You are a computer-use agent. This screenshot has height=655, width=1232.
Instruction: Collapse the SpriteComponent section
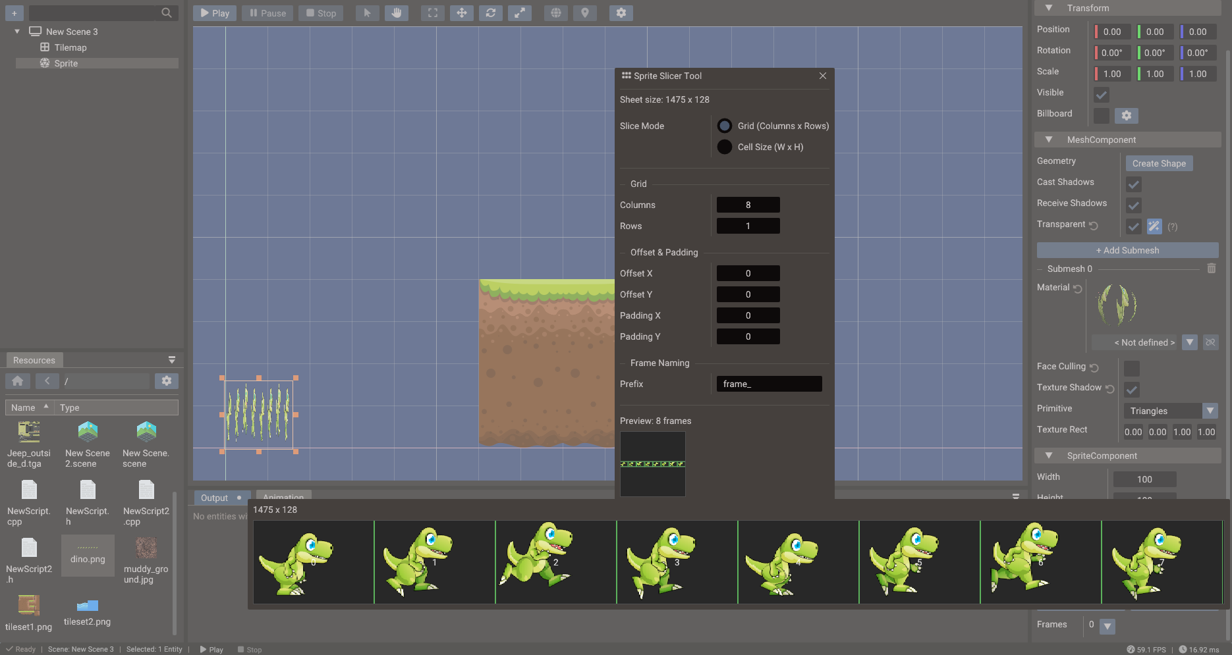1049,456
